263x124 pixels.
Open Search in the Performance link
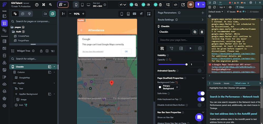[x=235, y=96]
